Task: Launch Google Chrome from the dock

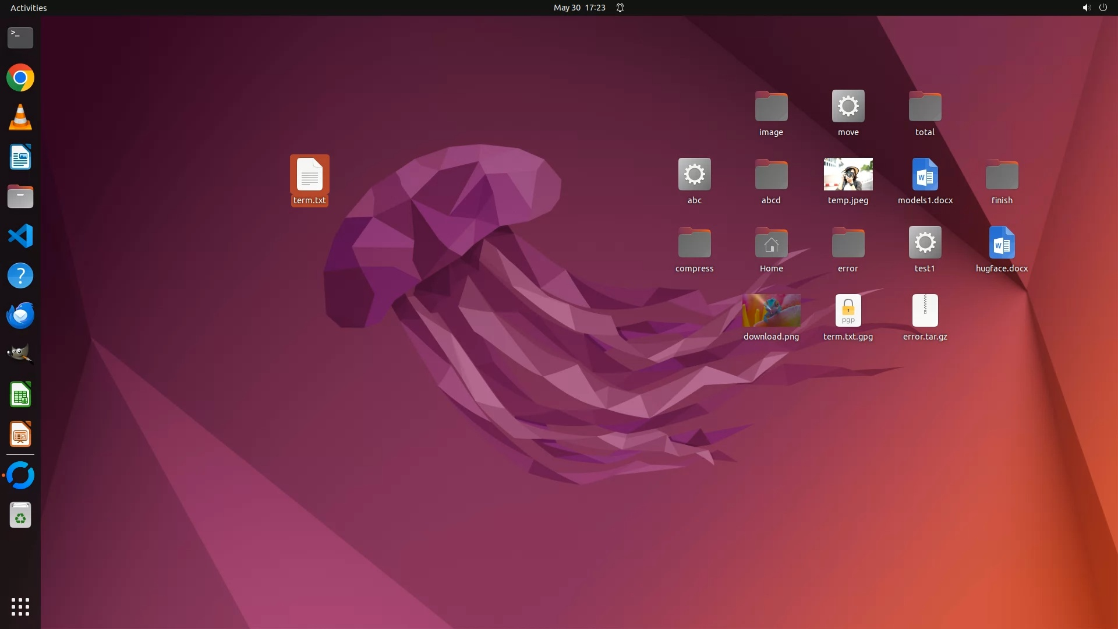Action: pyautogui.click(x=20, y=77)
